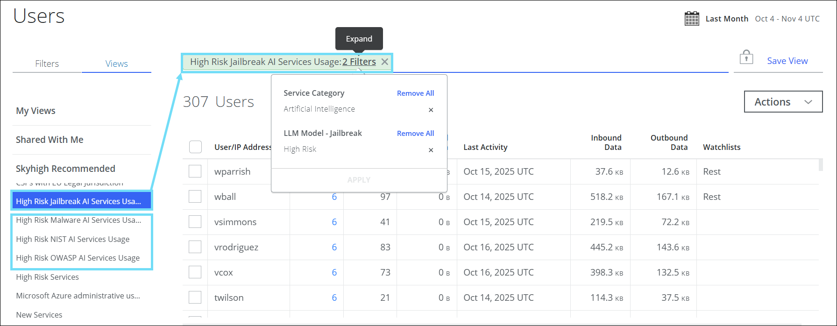Open the Actions dropdown menu
Screen dimensions: 837x326
783,102
